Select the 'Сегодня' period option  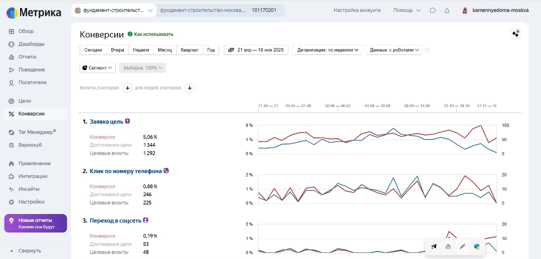pyautogui.click(x=93, y=50)
